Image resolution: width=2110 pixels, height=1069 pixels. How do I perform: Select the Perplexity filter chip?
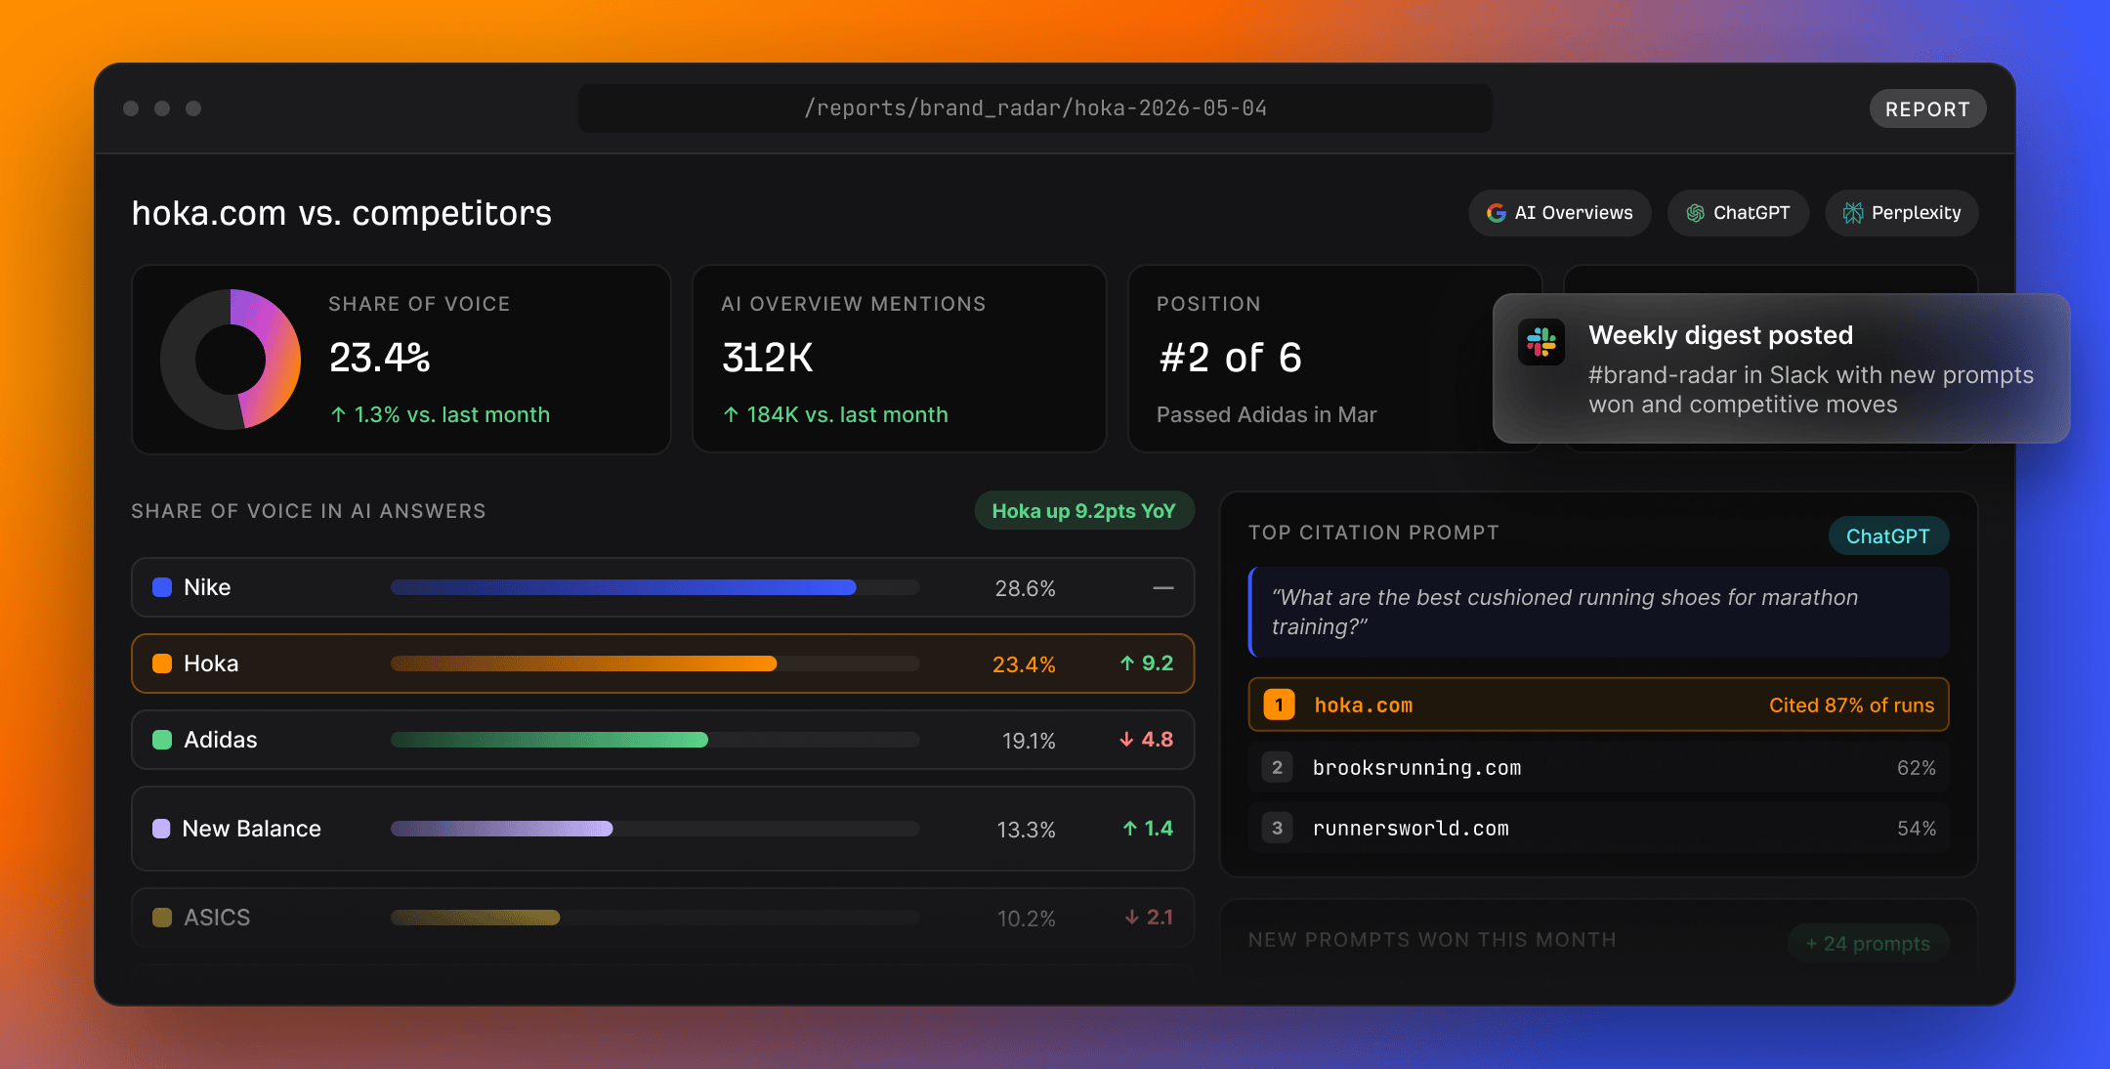pos(1902,213)
